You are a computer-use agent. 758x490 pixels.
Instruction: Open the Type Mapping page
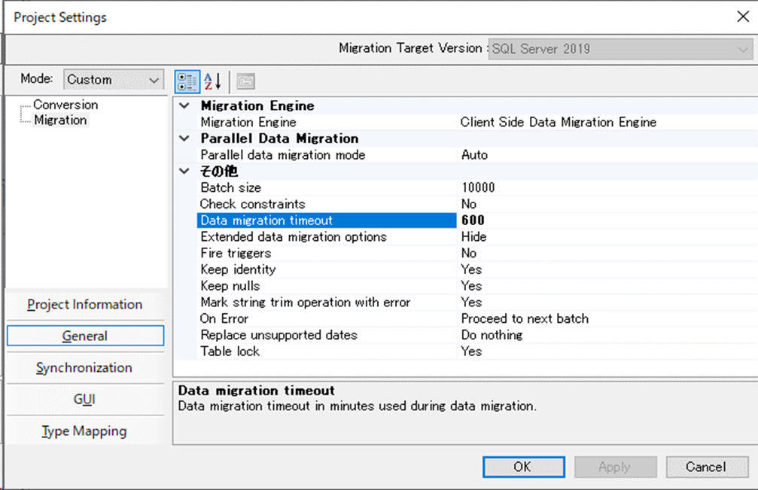click(85, 431)
